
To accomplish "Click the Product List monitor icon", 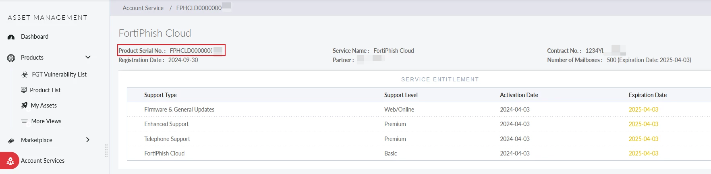I will pos(24,90).
